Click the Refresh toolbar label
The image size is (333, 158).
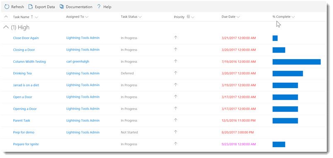[18, 7]
